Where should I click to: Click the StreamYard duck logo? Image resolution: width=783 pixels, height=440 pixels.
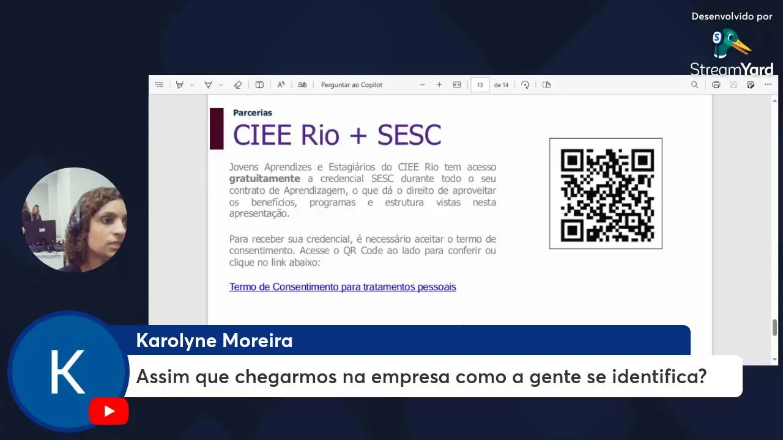click(732, 44)
